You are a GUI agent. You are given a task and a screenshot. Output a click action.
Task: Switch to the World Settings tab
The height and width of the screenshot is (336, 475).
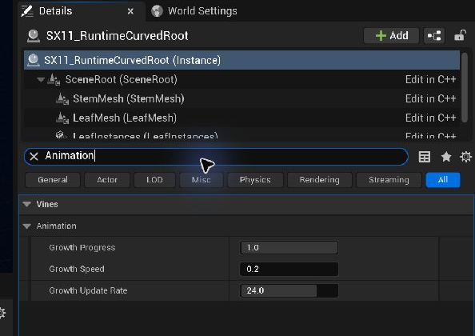194,11
